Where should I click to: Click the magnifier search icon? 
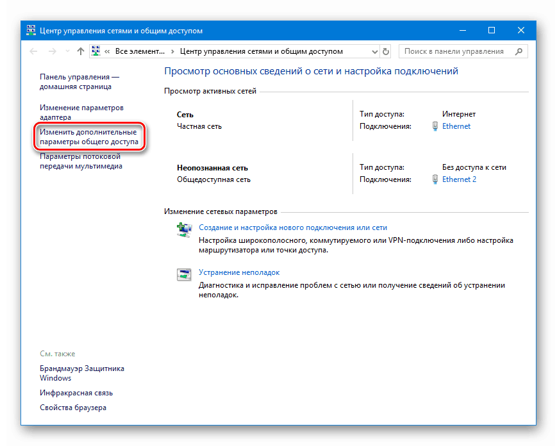coord(519,51)
